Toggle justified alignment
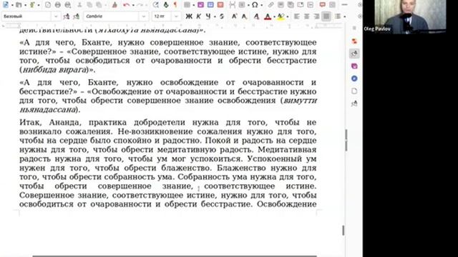The height and width of the screenshot is (257, 458). coord(326,16)
